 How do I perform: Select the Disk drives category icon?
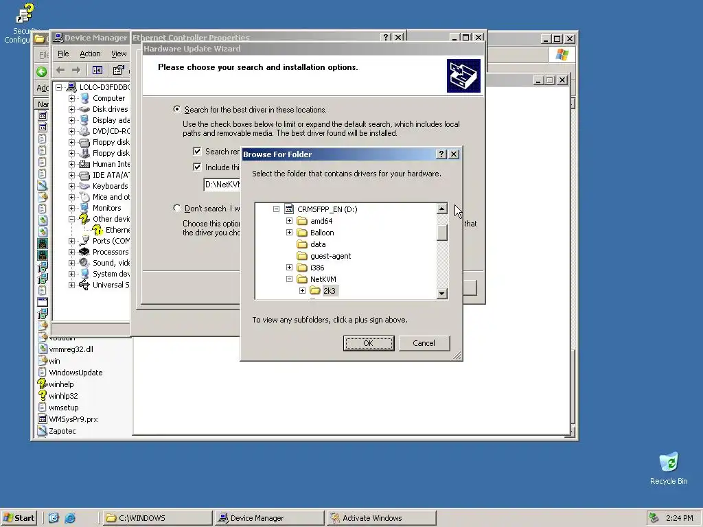pos(84,109)
